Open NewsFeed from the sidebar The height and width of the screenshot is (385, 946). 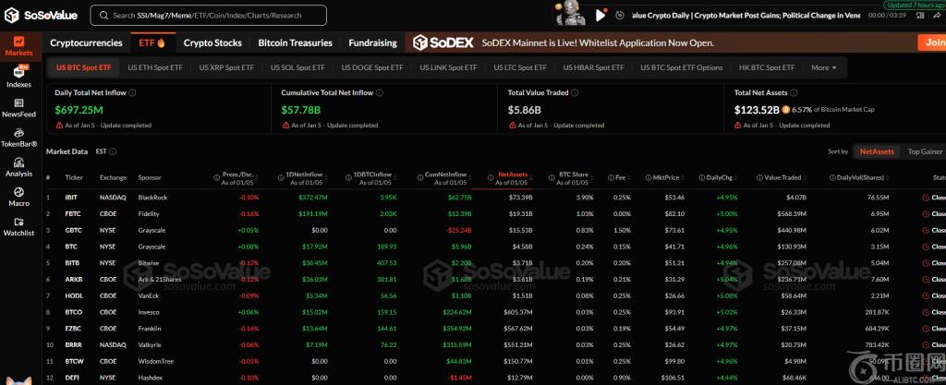18,107
